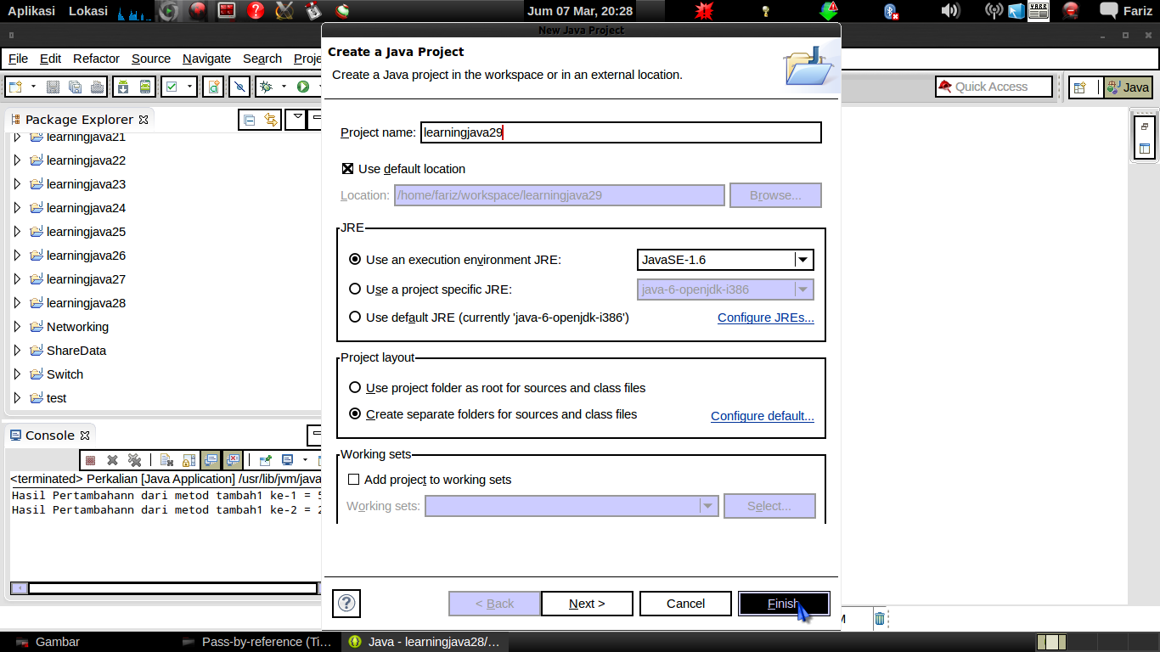Click the Debug bug icon
This screenshot has width=1160, height=652.
click(266, 87)
